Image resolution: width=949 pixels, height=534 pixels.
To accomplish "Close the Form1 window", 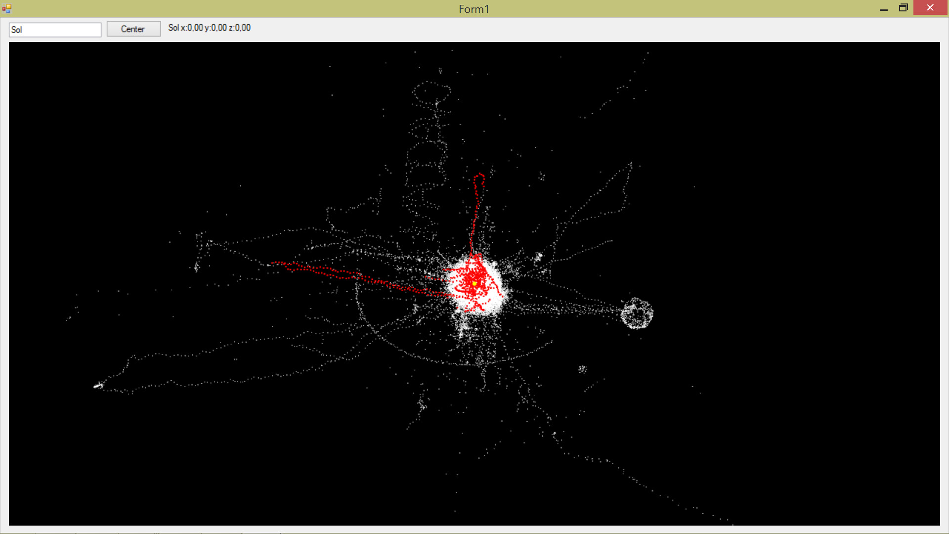I will pos(930,7).
